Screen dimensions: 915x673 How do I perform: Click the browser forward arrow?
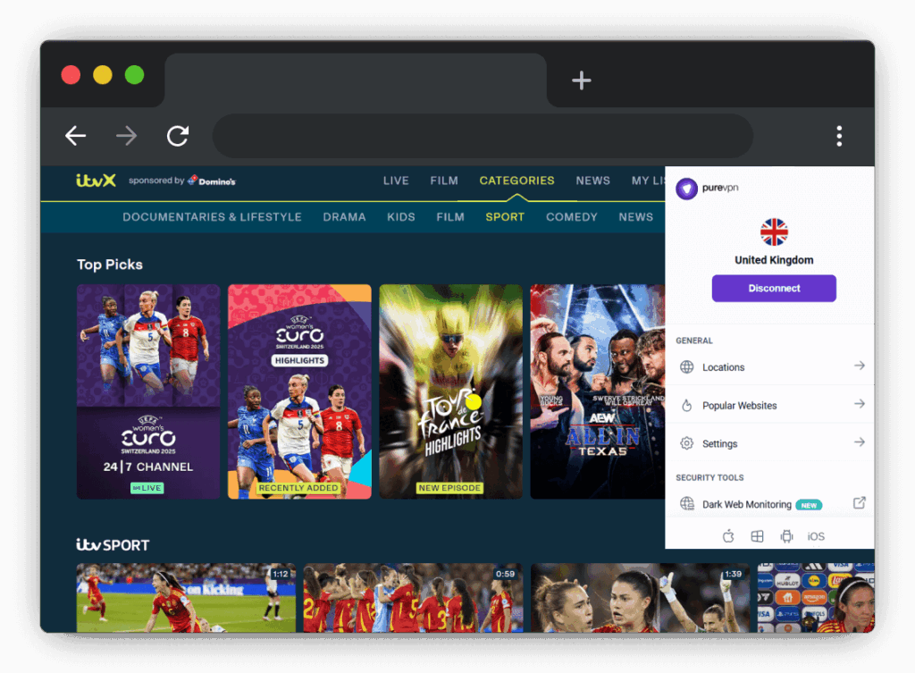[x=126, y=136]
